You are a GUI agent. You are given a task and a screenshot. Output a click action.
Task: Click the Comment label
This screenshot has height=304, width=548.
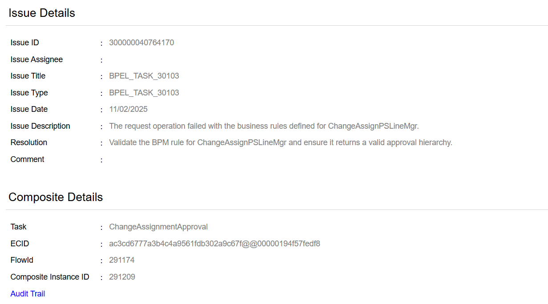pos(27,159)
